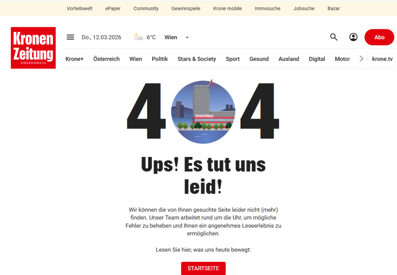Open the ePaper link
This screenshot has height=275, width=397.
[113, 8]
